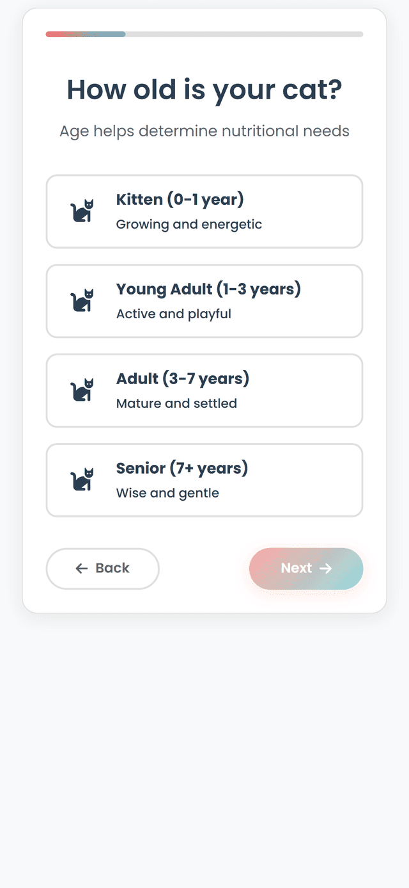Click the progress bar at the top

[x=204, y=34]
